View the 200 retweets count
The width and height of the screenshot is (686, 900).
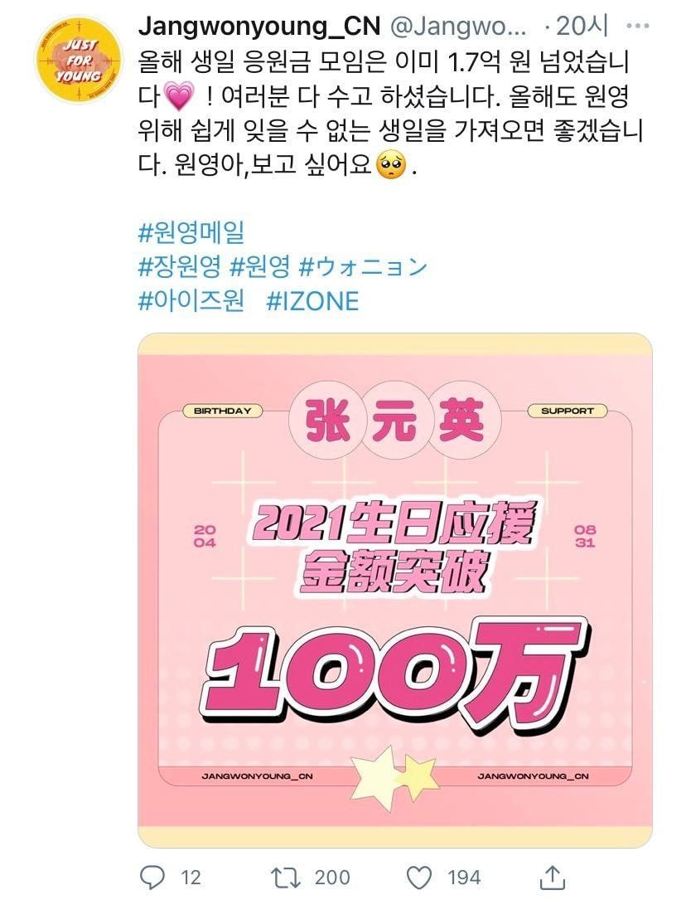click(332, 878)
